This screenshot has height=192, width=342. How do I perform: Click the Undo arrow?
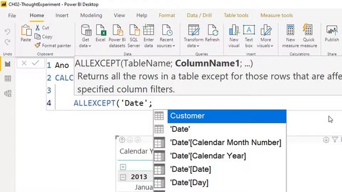point(7,32)
